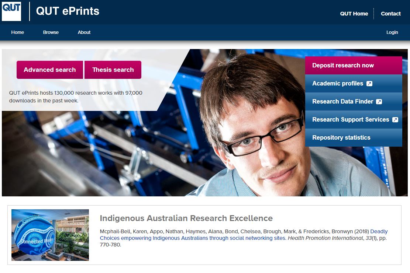This screenshot has width=410, height=273.
Task: Open Repository statistics
Action: 354,137
